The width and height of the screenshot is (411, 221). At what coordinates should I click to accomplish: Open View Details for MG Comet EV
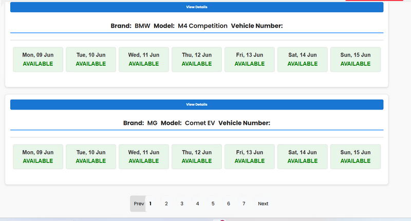(197, 104)
